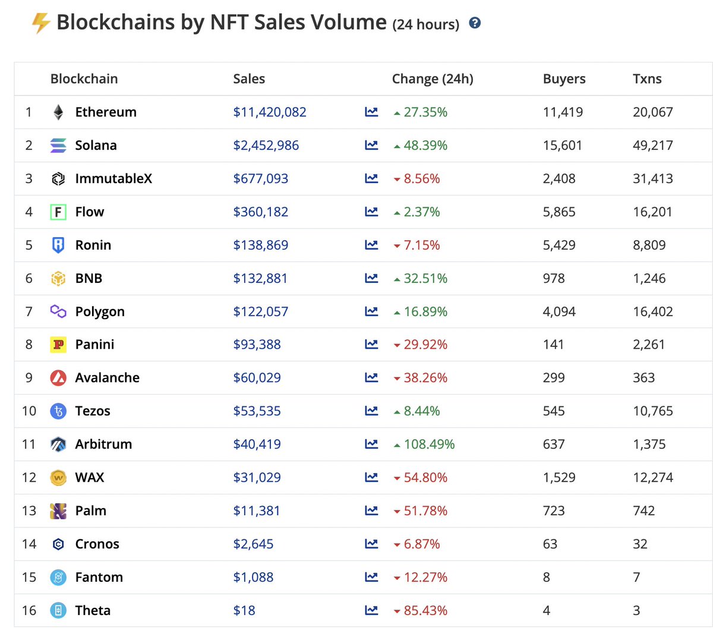Sort by the Sales column header
The height and width of the screenshot is (628, 713).
249,78
